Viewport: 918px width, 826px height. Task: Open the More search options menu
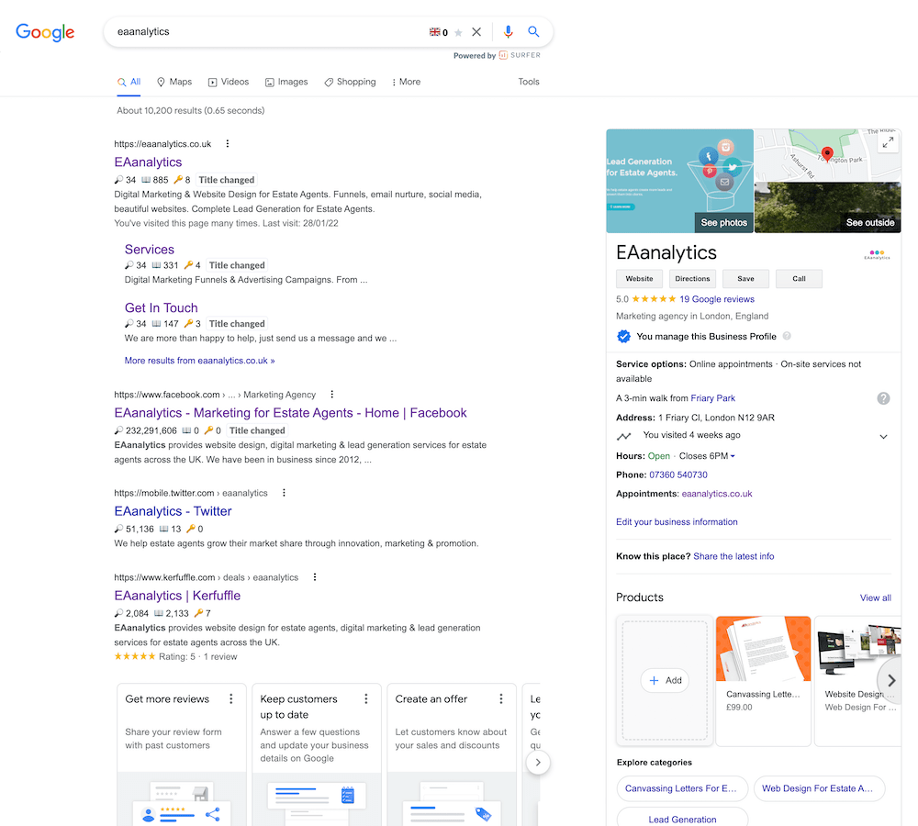(407, 82)
